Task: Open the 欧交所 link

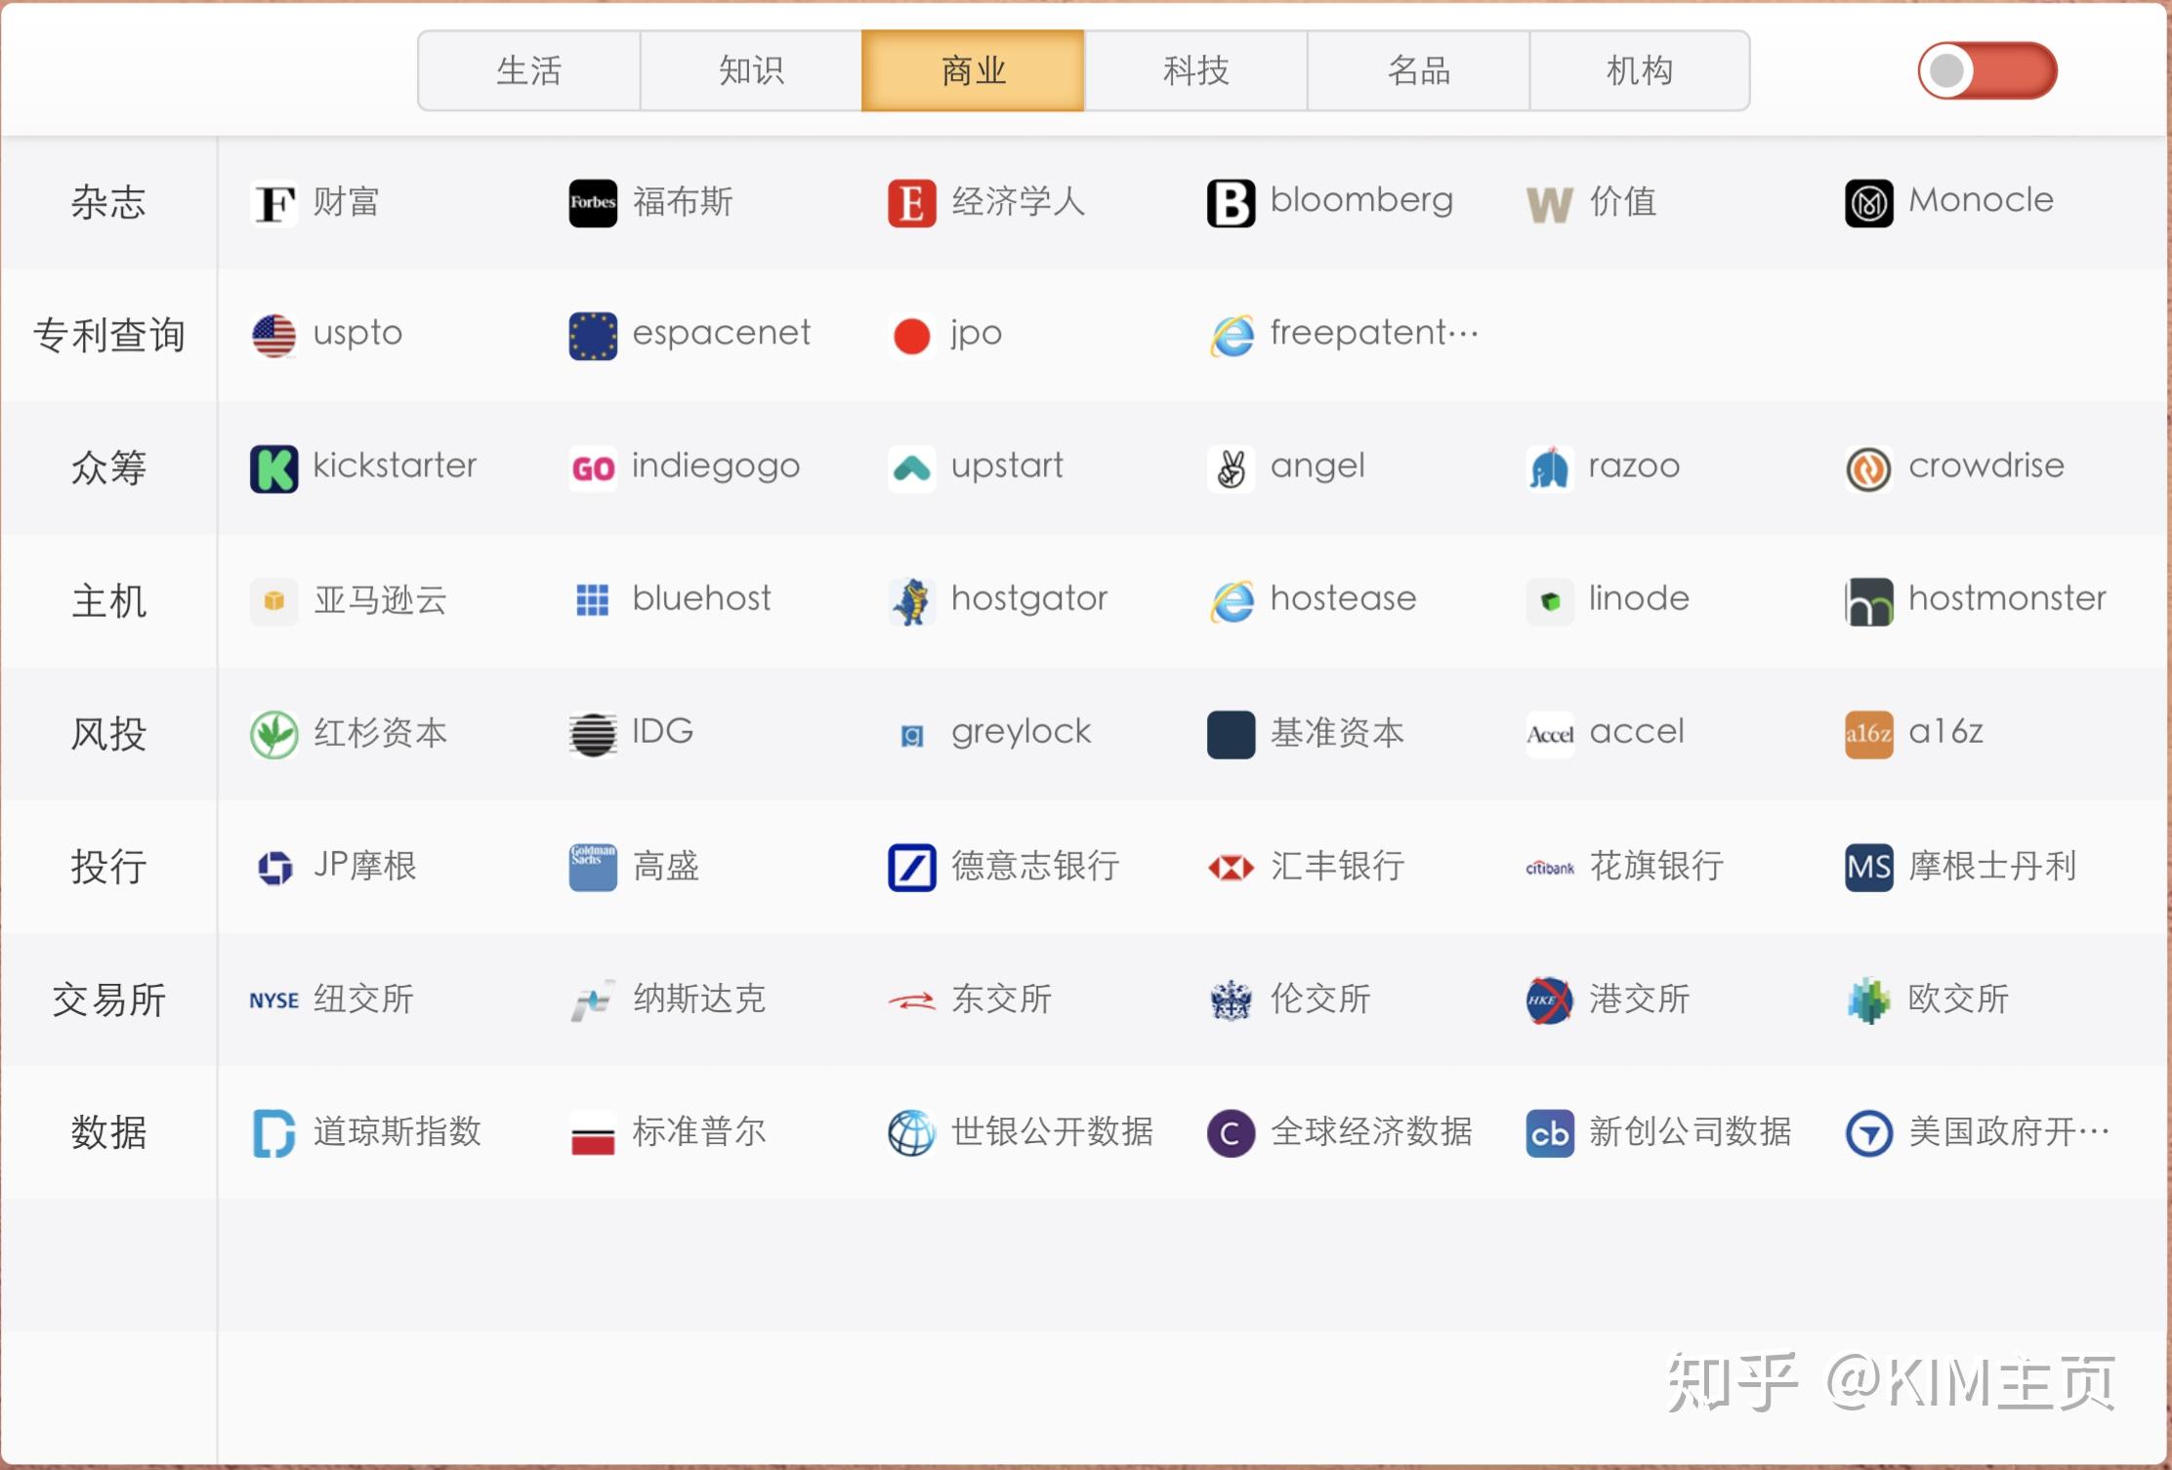Action: [x=1958, y=999]
